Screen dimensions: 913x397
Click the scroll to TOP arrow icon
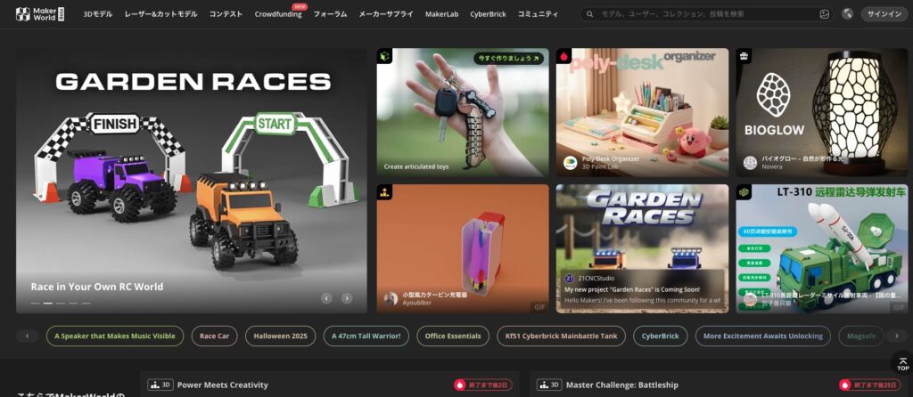pyautogui.click(x=902, y=361)
